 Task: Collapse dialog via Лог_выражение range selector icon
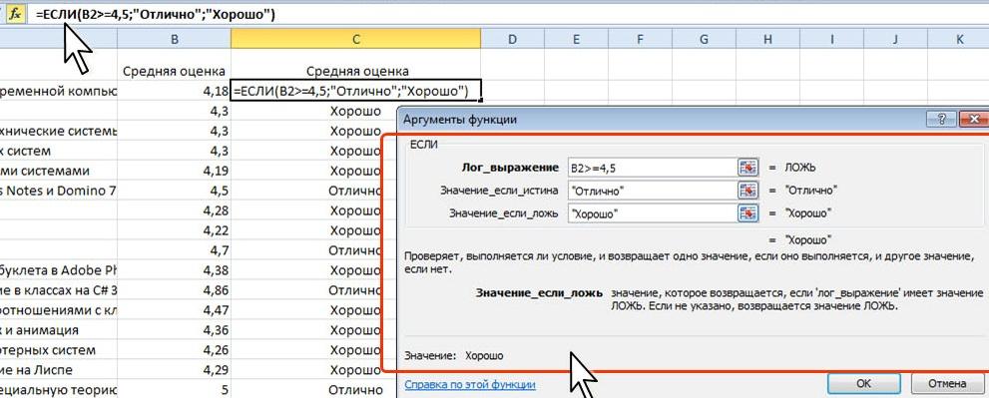click(747, 168)
